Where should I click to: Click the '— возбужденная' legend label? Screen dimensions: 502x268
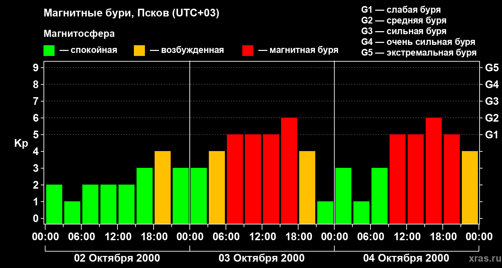coord(187,50)
